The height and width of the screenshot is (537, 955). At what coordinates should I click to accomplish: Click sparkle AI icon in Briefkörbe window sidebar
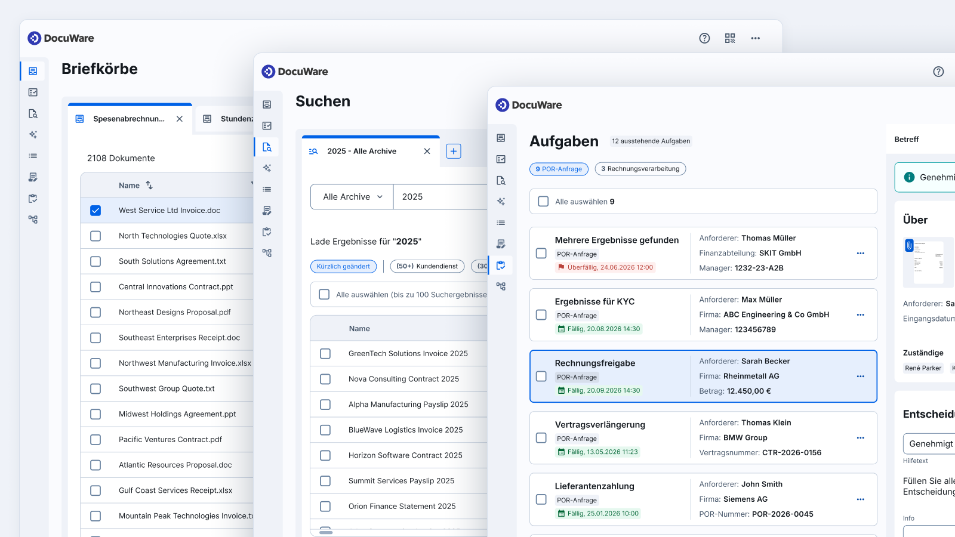click(x=33, y=135)
